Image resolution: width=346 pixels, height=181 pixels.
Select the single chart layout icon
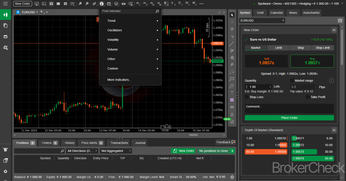click(x=59, y=4)
